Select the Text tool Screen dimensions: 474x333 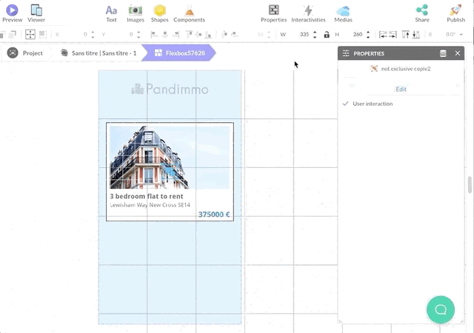111,10
